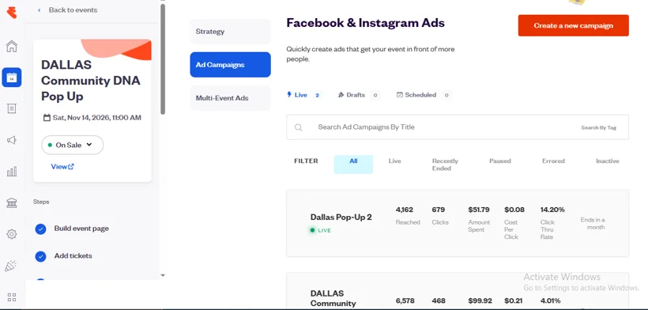Image resolution: width=648 pixels, height=310 pixels.
Task: Open the Finance bank building icon
Action: pyautogui.click(x=12, y=203)
